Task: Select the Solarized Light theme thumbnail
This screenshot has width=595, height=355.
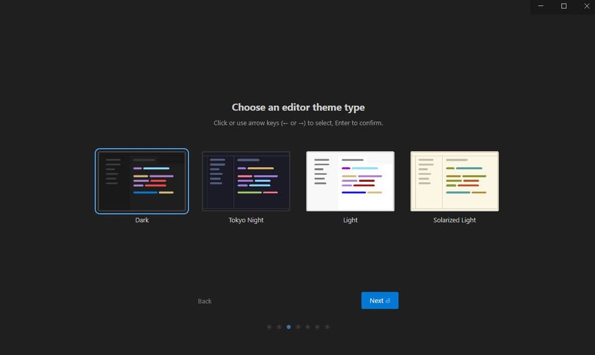Action: pos(455,181)
